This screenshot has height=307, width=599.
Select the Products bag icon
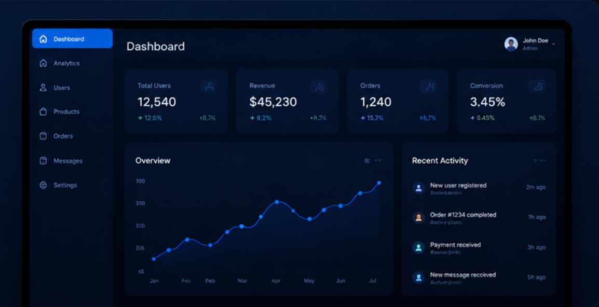click(x=43, y=111)
